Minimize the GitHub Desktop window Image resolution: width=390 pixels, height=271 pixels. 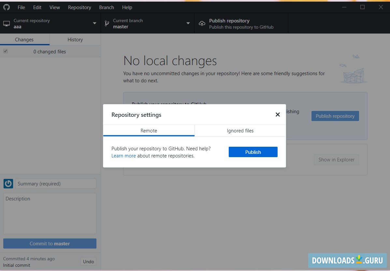tap(344, 7)
